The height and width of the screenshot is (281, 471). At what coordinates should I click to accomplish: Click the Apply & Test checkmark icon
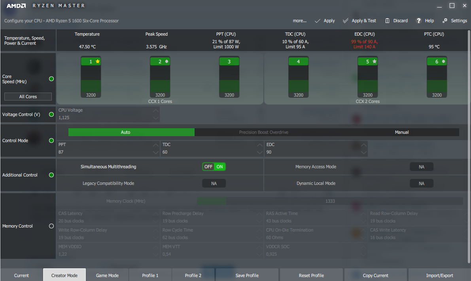(x=346, y=21)
